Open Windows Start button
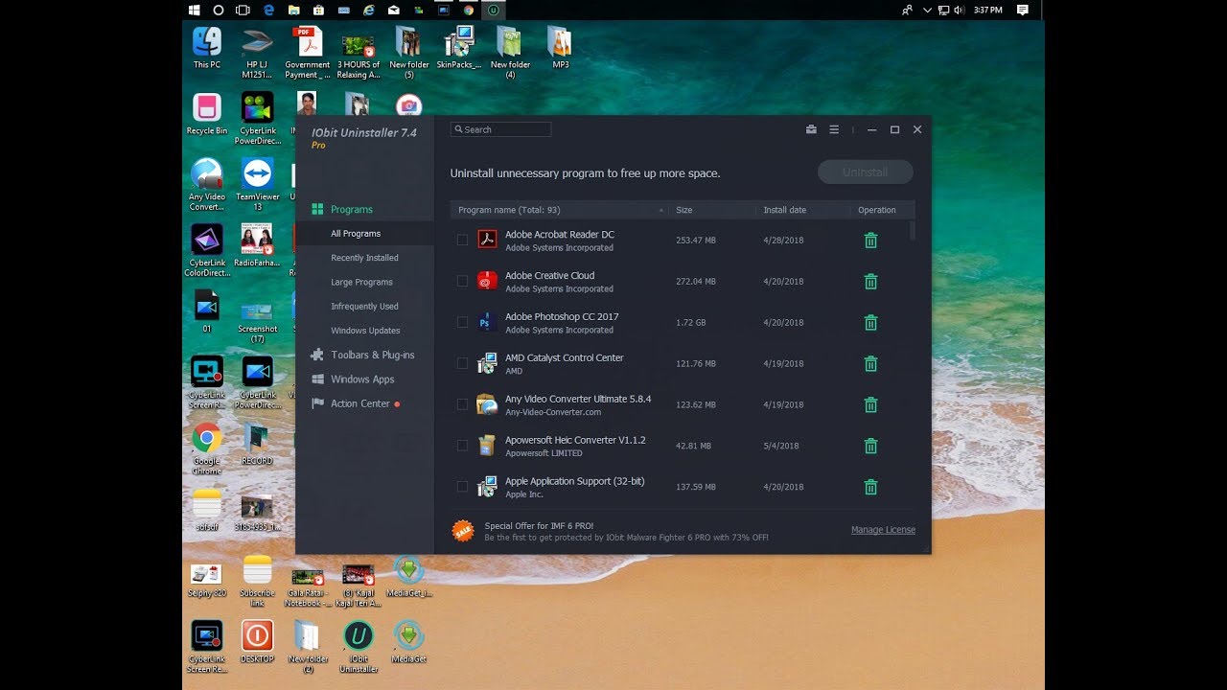The width and height of the screenshot is (1227, 690). pos(195,10)
